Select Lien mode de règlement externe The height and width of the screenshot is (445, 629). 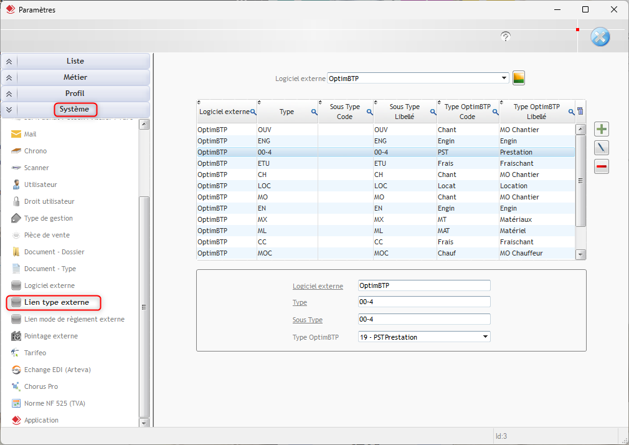(74, 319)
